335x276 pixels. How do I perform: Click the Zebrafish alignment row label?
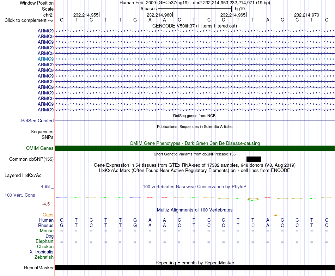tap(44, 257)
